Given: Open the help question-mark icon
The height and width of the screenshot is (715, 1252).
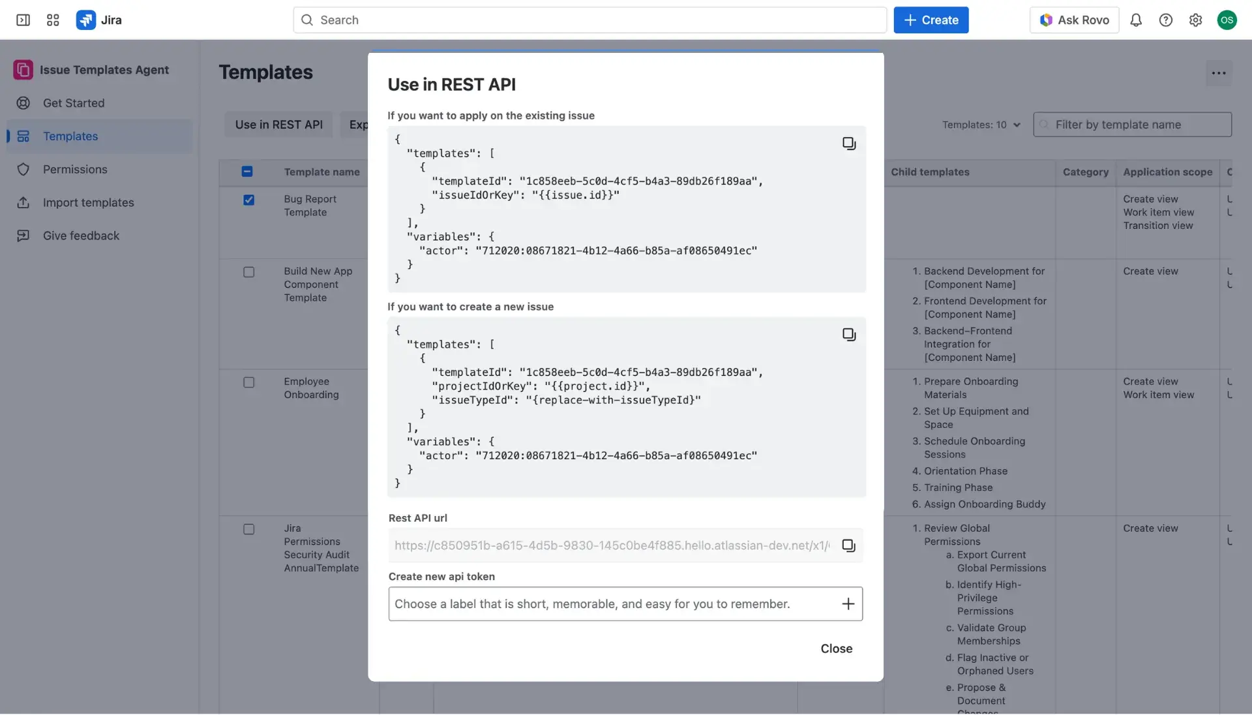Looking at the screenshot, I should point(1166,20).
